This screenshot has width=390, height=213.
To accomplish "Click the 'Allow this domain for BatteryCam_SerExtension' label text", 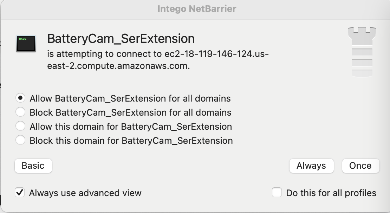I will [131, 127].
